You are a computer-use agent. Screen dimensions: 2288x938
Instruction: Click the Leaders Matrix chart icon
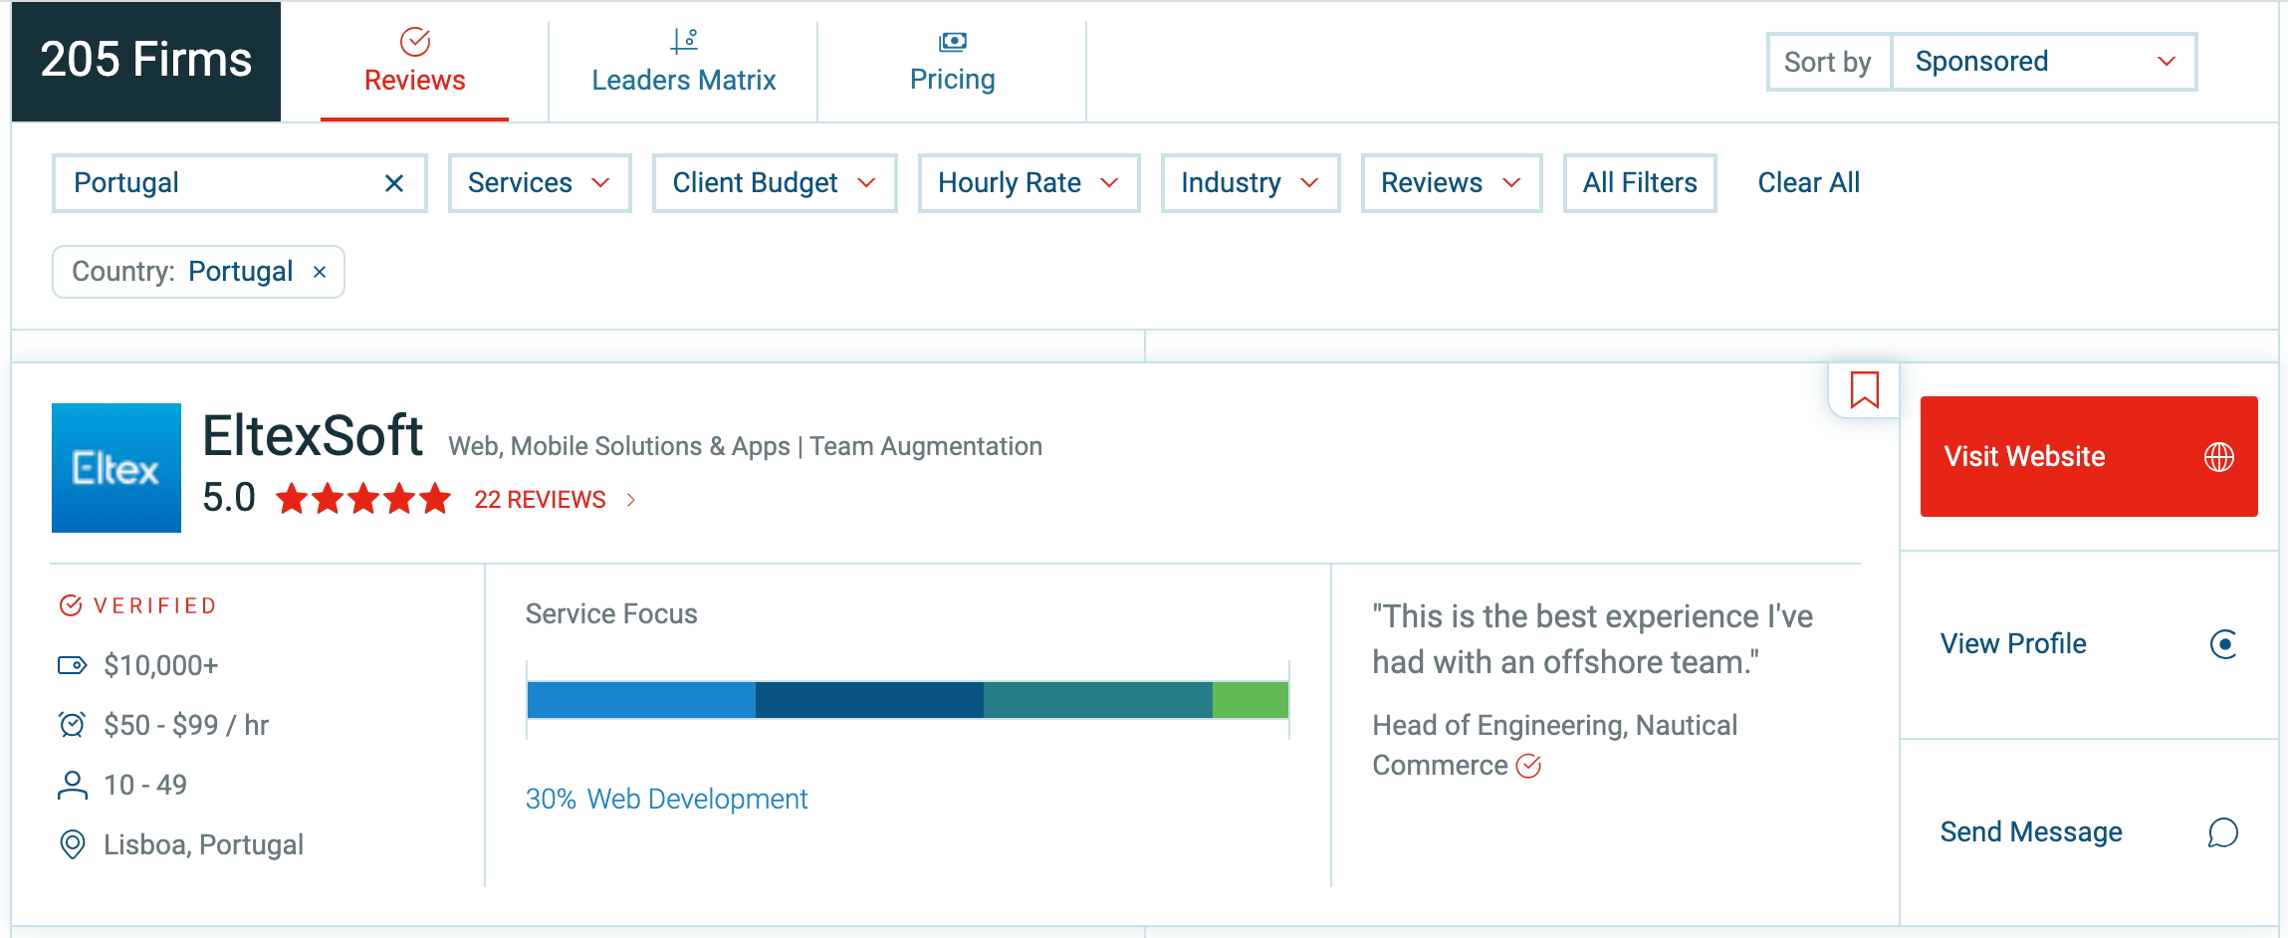pos(684,41)
